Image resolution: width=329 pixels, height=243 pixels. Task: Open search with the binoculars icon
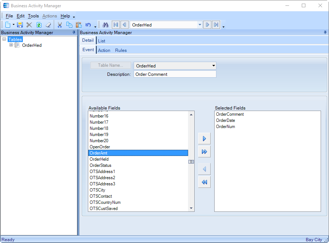coord(106,25)
